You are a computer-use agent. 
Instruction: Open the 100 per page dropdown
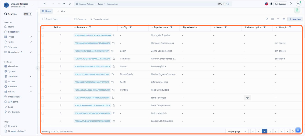[x=237, y=131]
